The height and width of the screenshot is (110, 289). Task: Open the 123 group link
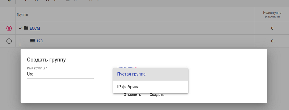[x=40, y=41]
